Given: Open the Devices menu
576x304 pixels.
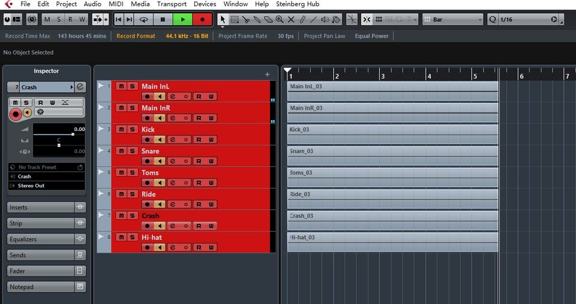Looking at the screenshot, I should click(x=205, y=4).
